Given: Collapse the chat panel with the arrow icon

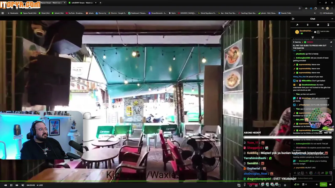Looking at the screenshot, I should [x=293, y=19].
